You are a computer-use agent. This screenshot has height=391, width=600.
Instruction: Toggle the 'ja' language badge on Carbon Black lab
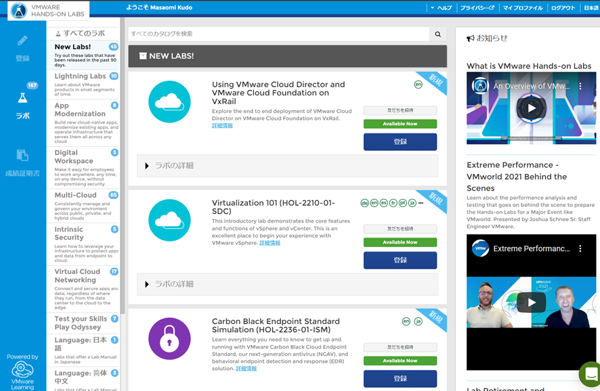(x=419, y=321)
